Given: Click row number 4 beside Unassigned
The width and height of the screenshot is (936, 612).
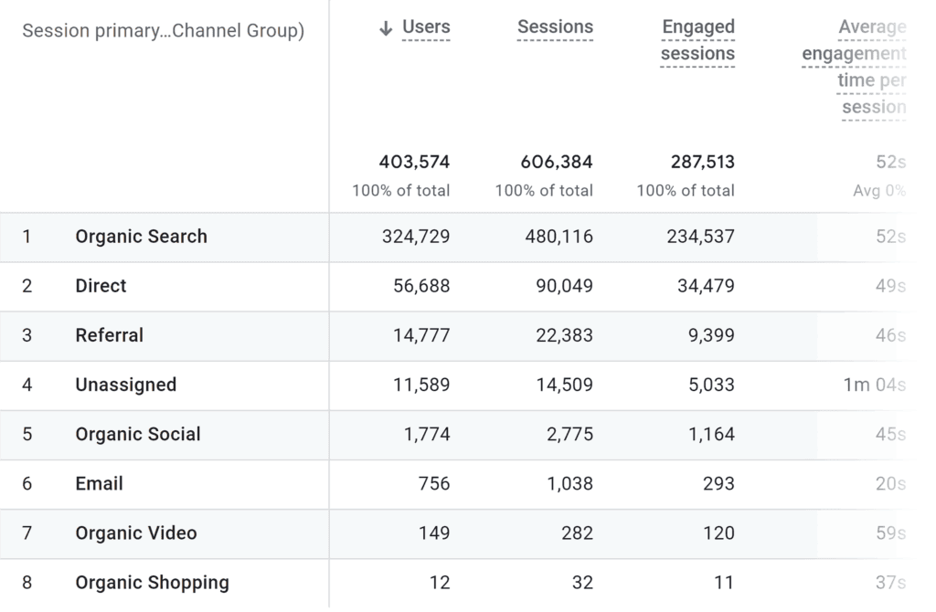Looking at the screenshot, I should pos(27,385).
